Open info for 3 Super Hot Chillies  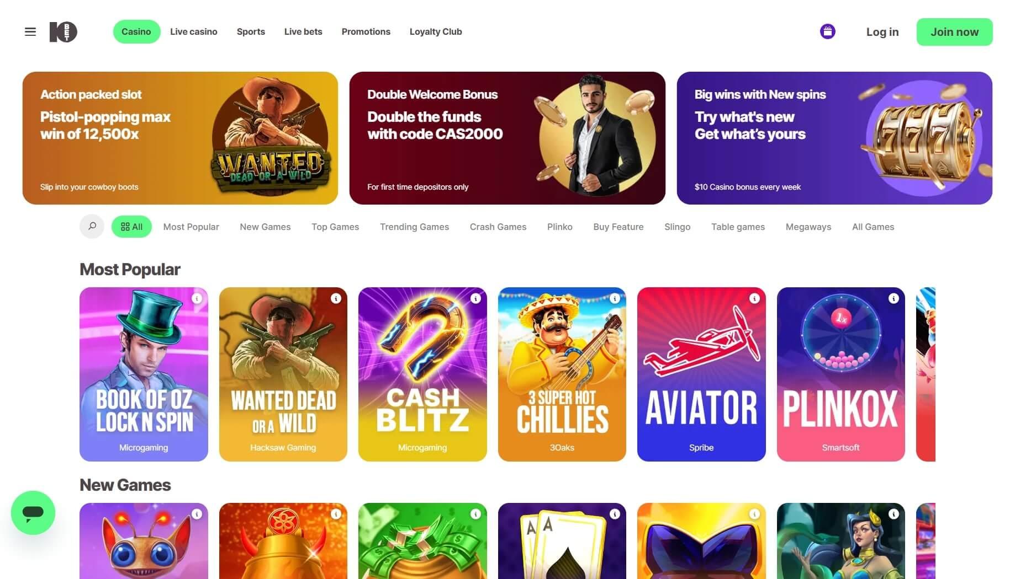tap(615, 298)
